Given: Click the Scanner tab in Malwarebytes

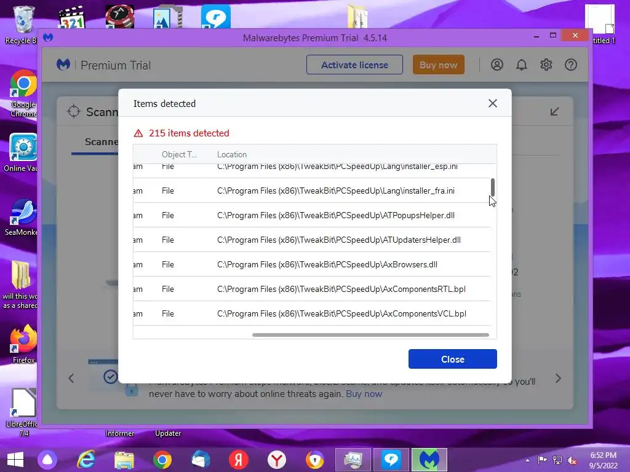Looking at the screenshot, I should (102, 142).
